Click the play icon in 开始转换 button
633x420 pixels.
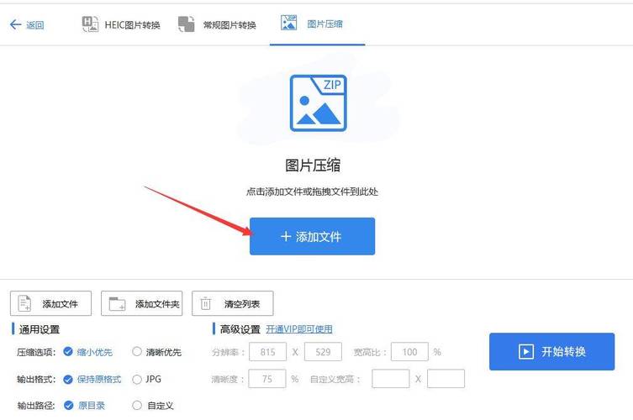coord(526,351)
